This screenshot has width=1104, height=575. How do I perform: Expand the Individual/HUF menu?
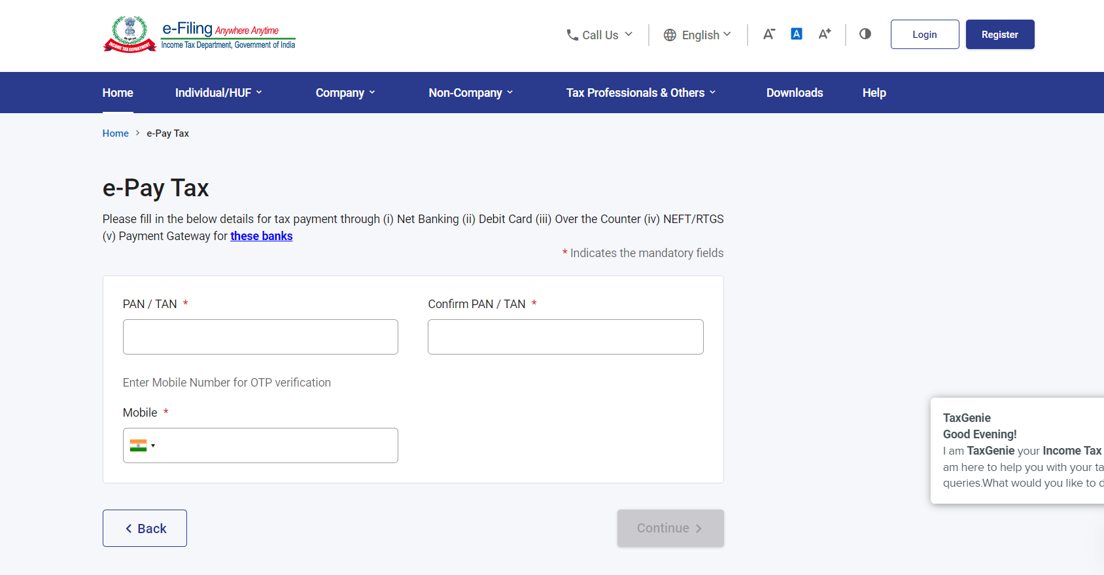218,93
